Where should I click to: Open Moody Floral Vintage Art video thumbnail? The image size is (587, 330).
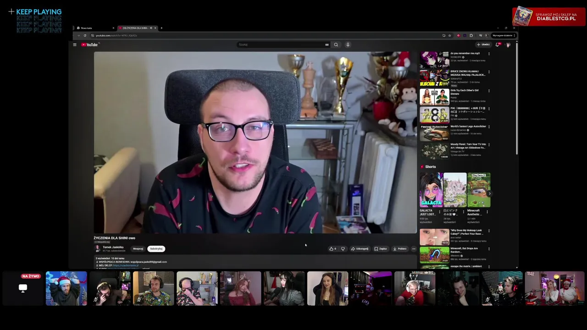click(434, 151)
